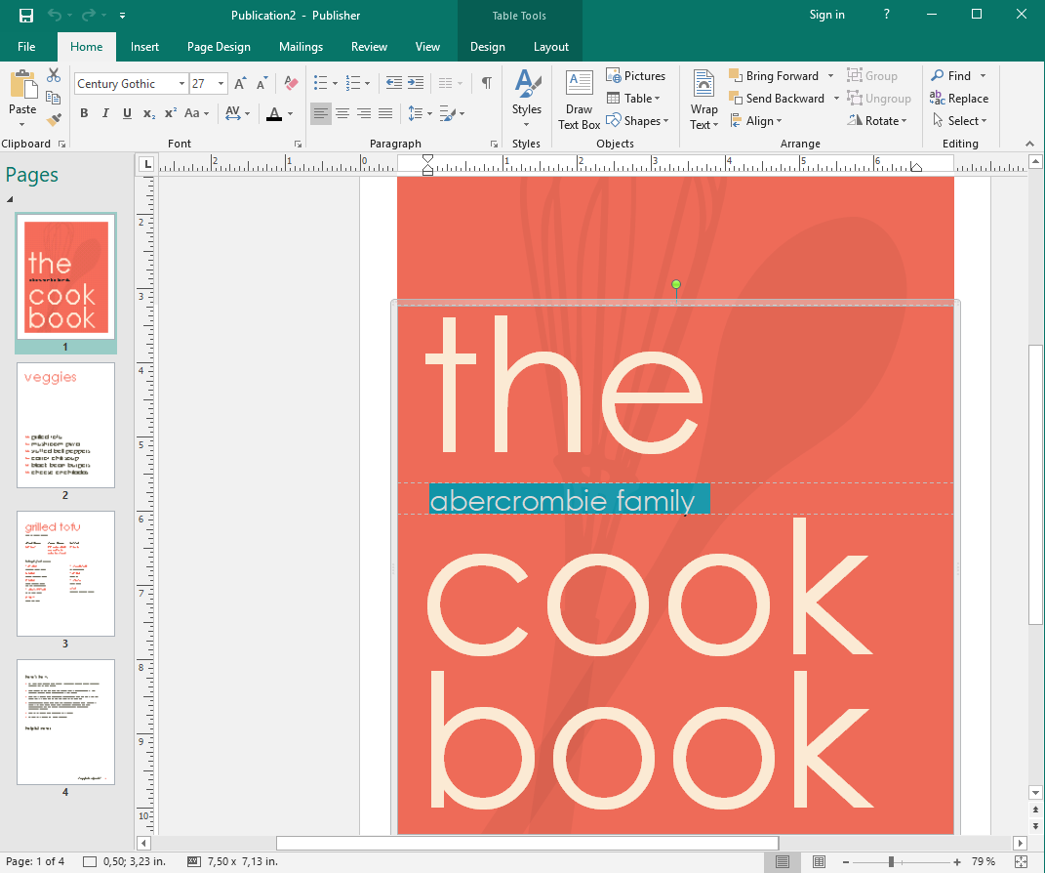Screen dimensions: 1045x873
Task: Select the veggies page 2 thumbnail
Action: click(65, 426)
